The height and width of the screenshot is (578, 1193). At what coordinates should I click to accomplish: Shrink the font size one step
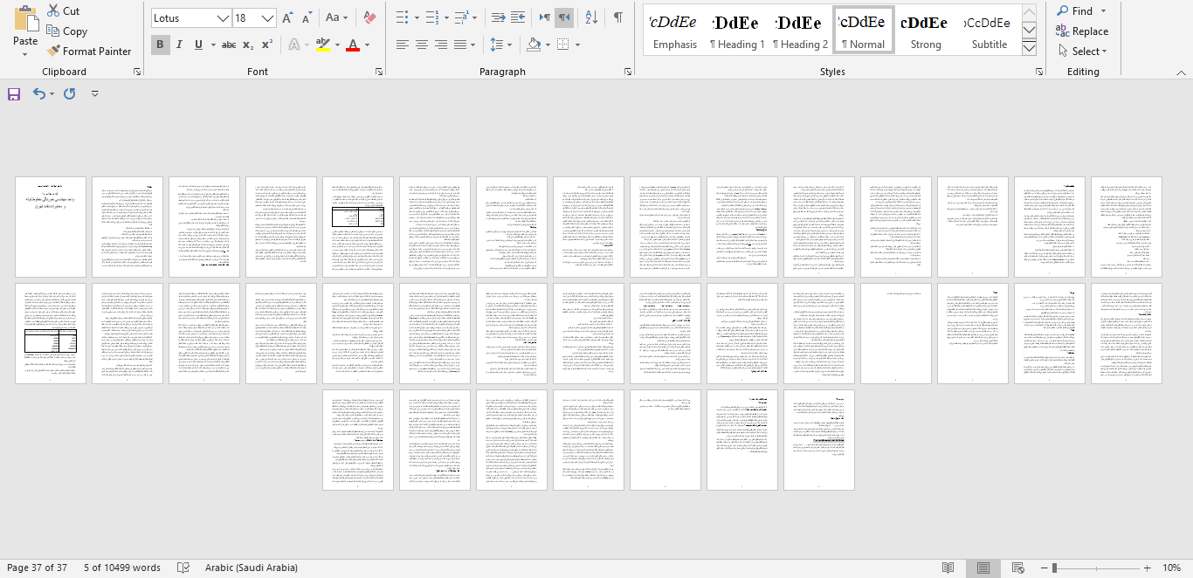coord(307,17)
